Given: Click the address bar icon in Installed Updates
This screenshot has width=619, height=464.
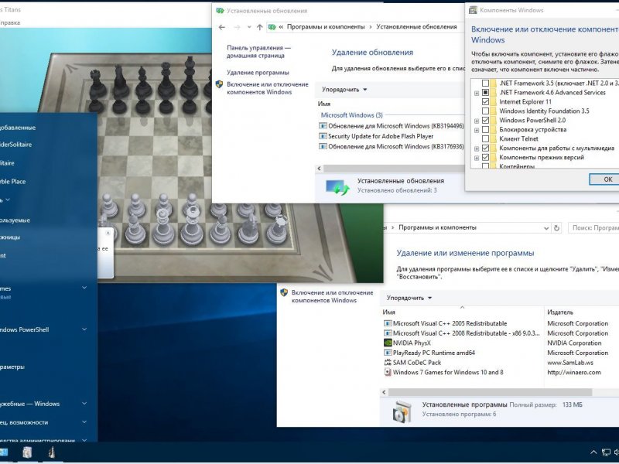Looking at the screenshot, I should click(272, 27).
